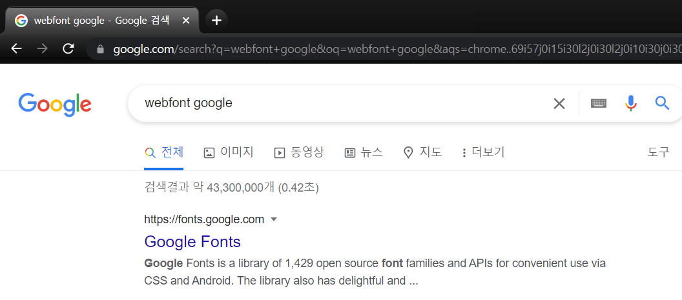
Task: Click the https://fonts.google.com URL text
Action: coord(204,219)
